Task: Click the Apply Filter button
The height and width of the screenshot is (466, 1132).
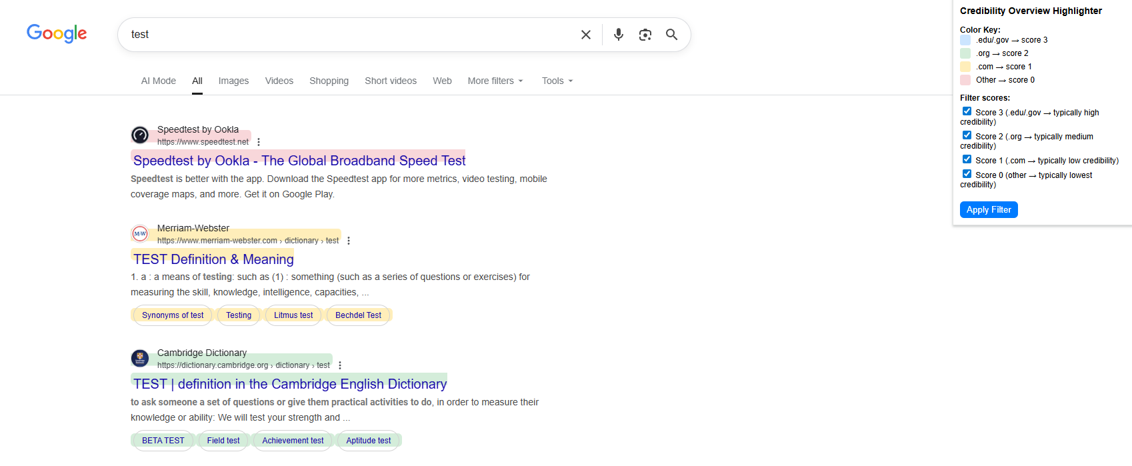Action: 989,209
